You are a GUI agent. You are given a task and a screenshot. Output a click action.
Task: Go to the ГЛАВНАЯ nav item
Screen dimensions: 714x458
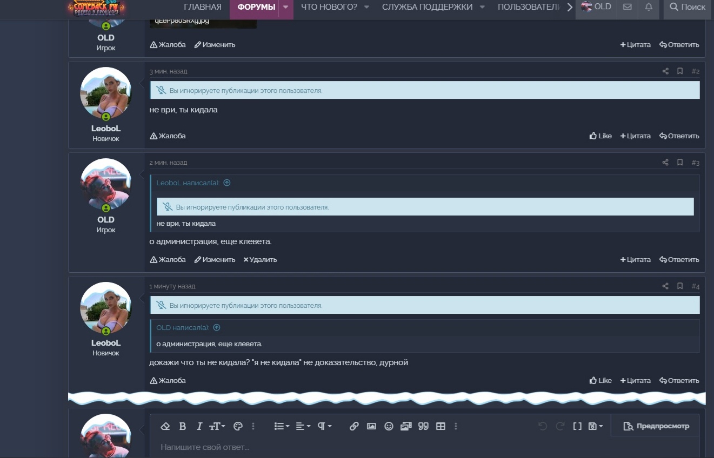(x=203, y=7)
